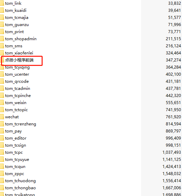Click the tom_xiaofenlei folder name
This screenshot has width=182, height=196.
pyautogui.click(x=19, y=53)
